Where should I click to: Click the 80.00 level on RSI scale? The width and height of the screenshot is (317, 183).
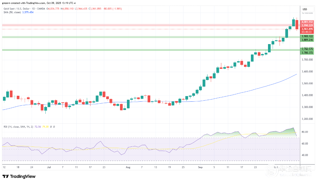(304, 132)
